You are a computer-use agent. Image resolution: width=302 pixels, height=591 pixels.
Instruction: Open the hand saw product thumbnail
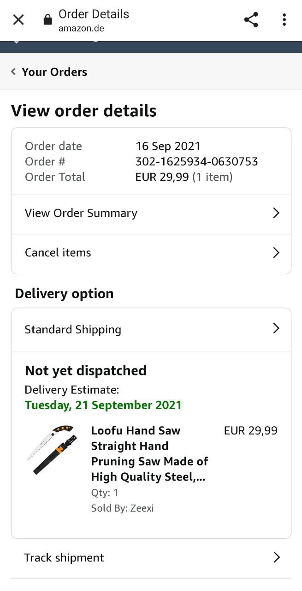click(51, 450)
